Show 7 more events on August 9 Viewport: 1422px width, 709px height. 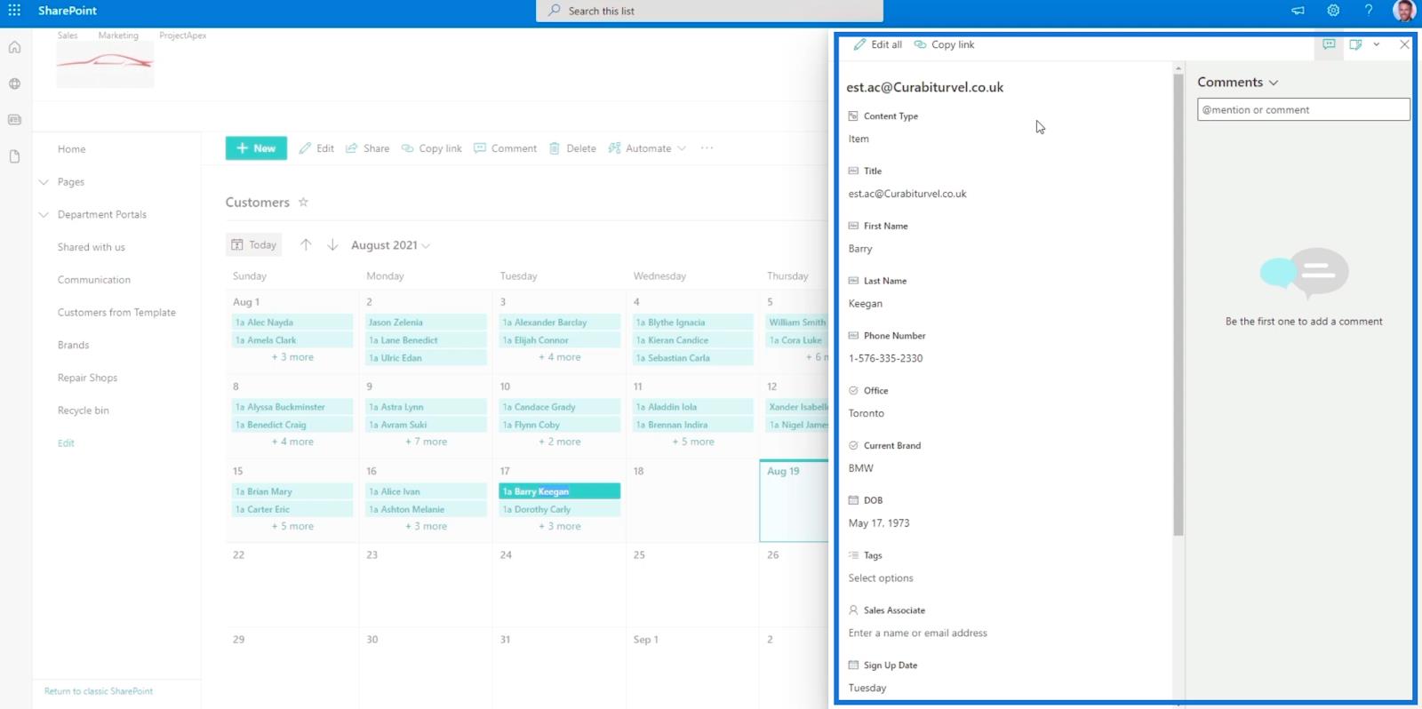click(x=426, y=442)
